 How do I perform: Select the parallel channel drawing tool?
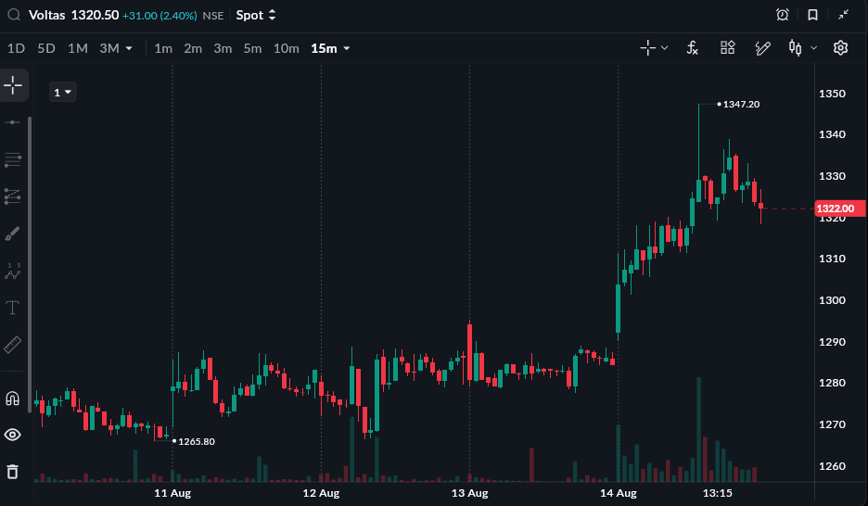(x=12, y=196)
